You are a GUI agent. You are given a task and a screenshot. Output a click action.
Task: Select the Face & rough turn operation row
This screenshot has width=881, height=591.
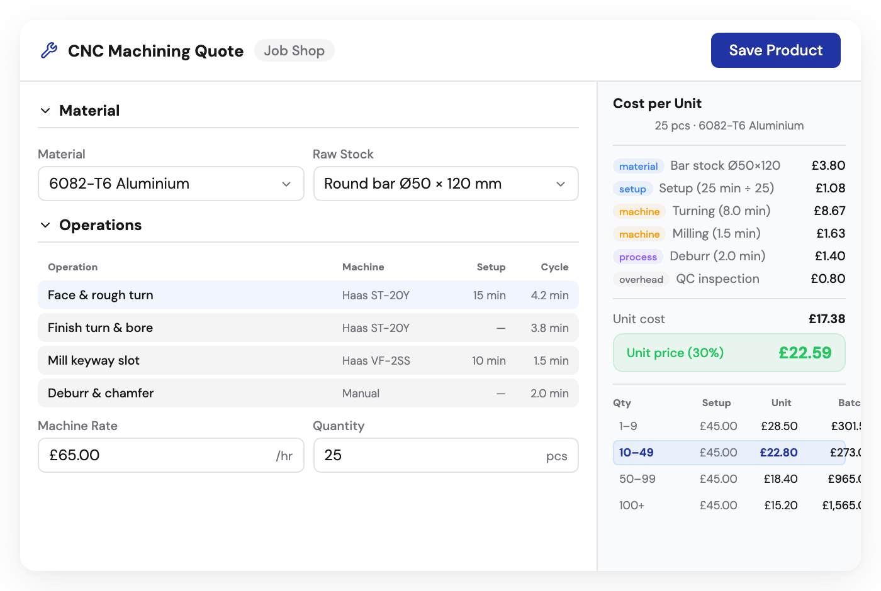(x=308, y=295)
